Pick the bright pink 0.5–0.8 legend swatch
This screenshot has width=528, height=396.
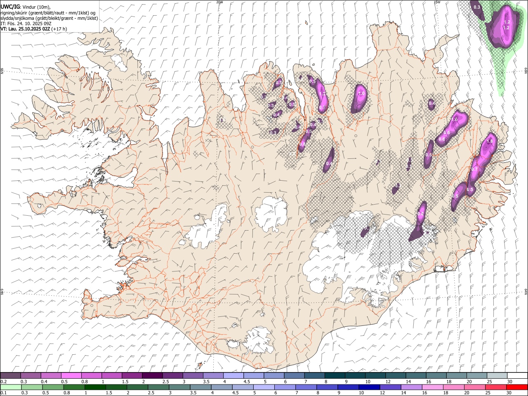[71, 375]
